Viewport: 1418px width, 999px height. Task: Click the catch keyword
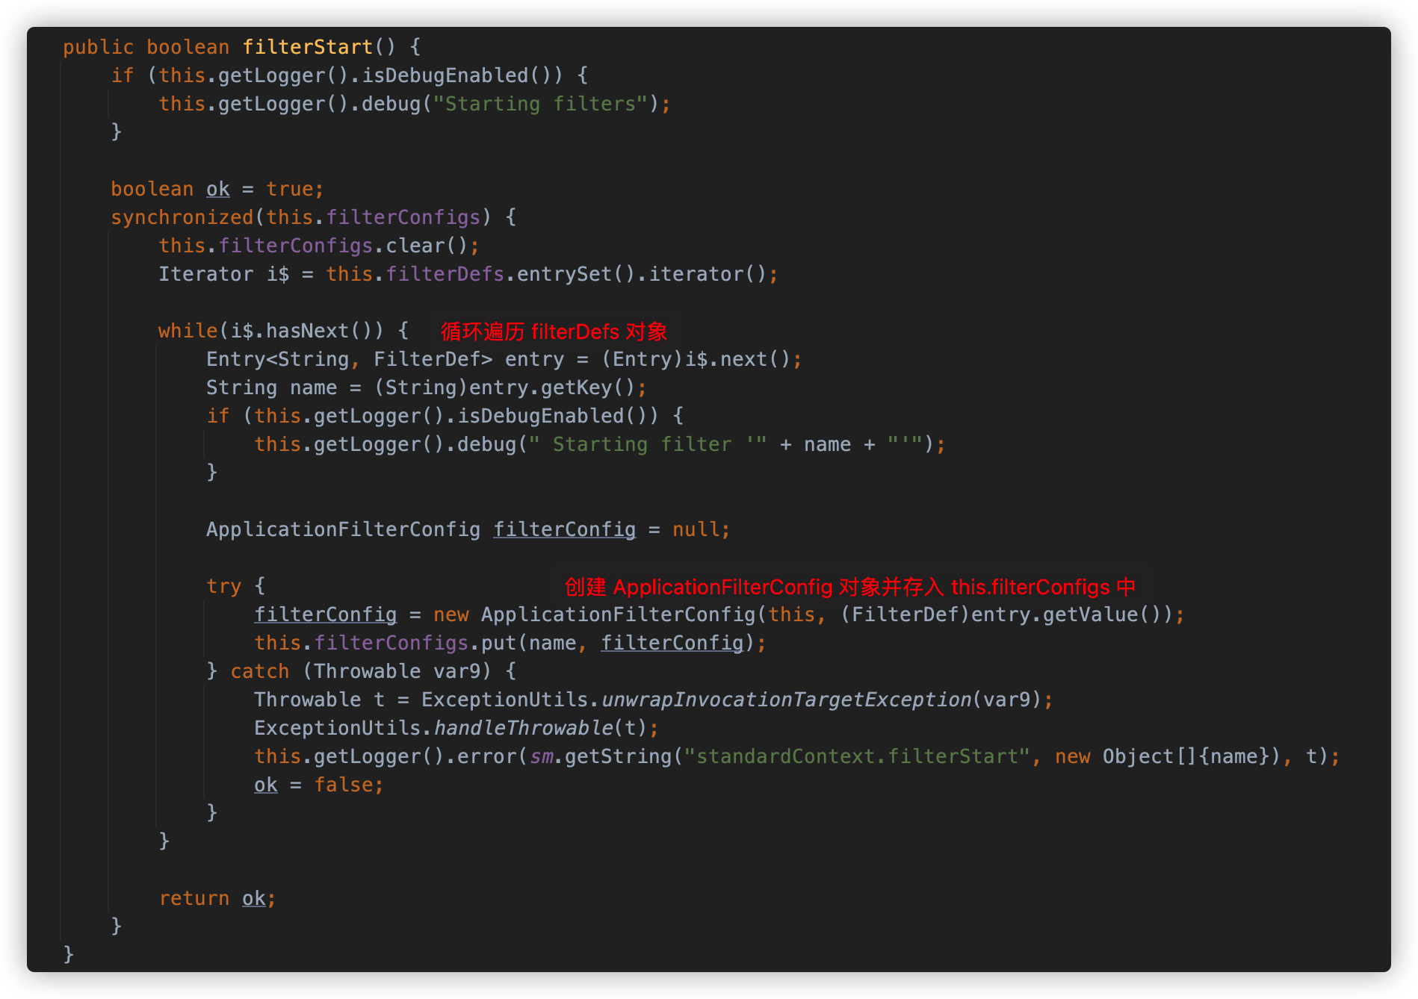pos(259,671)
